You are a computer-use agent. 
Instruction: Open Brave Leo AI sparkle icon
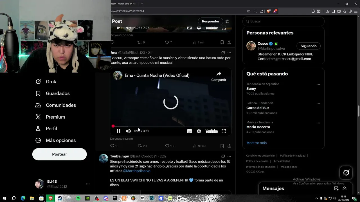(x=345, y=11)
